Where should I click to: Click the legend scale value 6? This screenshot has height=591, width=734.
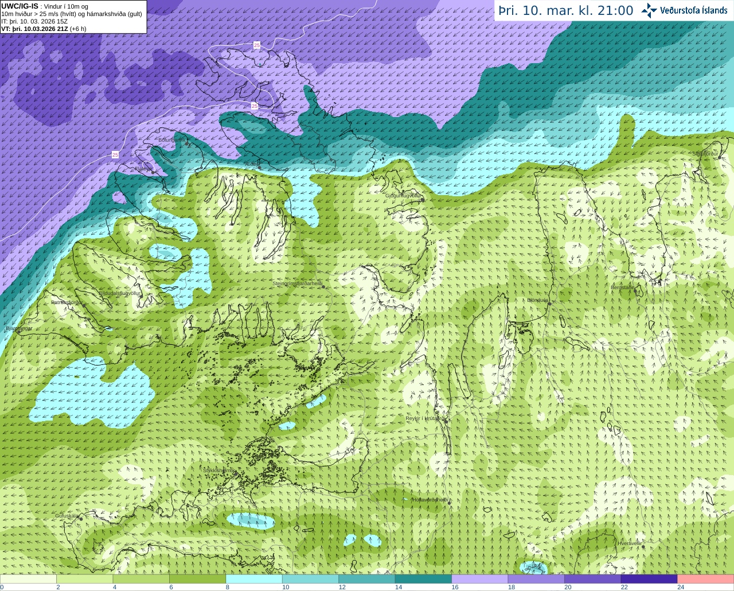coord(171,587)
